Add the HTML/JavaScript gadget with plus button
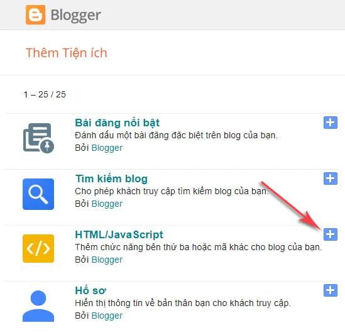The height and width of the screenshot is (335, 345). point(331,234)
